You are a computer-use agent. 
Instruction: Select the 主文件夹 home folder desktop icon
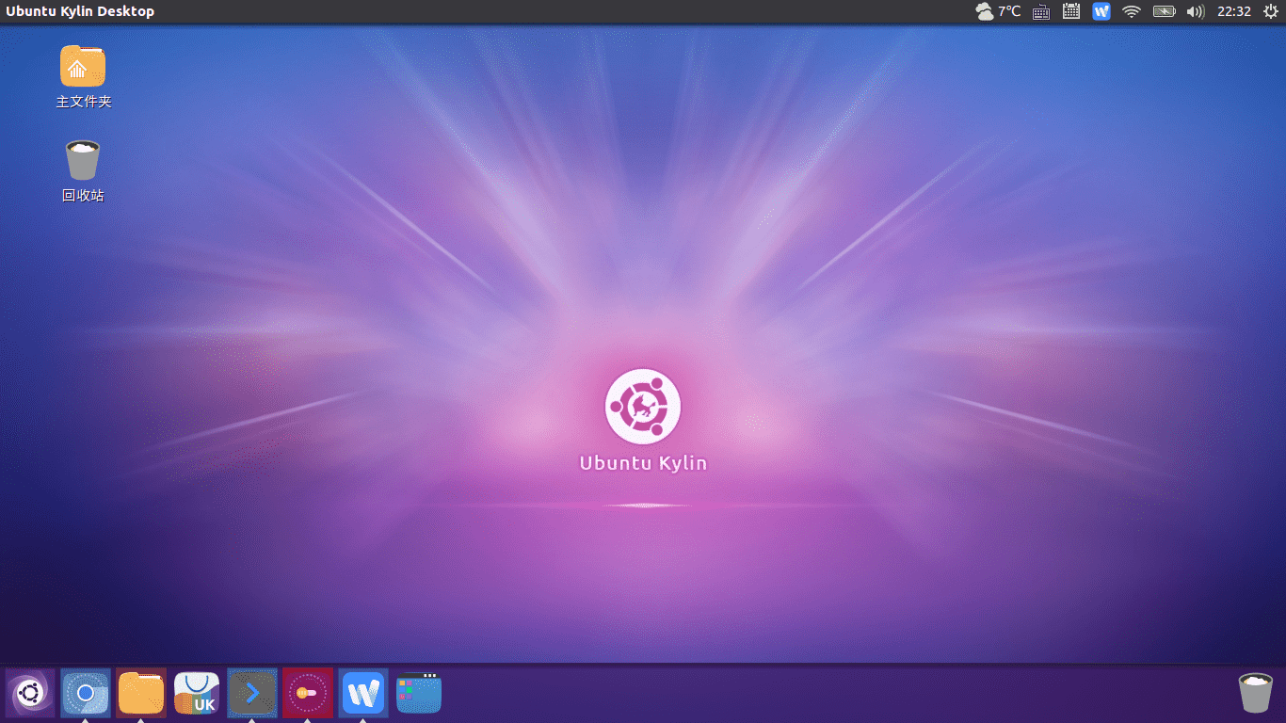click(x=83, y=77)
